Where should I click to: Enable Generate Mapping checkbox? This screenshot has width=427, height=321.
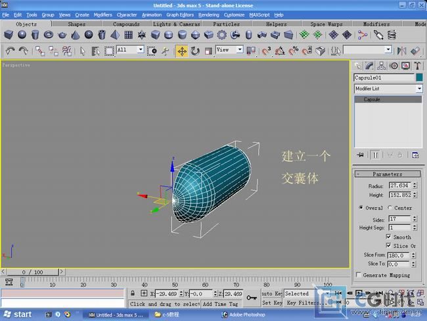click(x=359, y=275)
